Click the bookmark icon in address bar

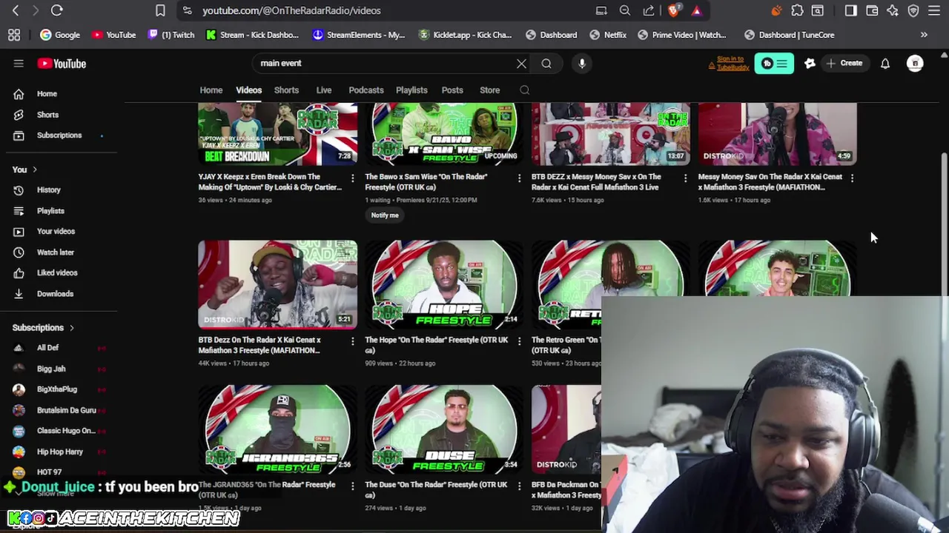pyautogui.click(x=160, y=10)
